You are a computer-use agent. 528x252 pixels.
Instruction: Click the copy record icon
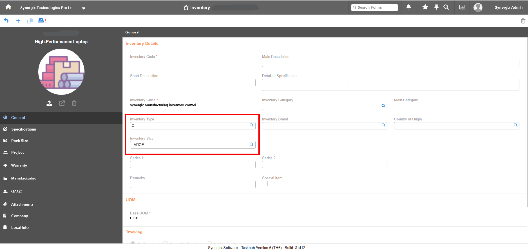[x=30, y=21]
